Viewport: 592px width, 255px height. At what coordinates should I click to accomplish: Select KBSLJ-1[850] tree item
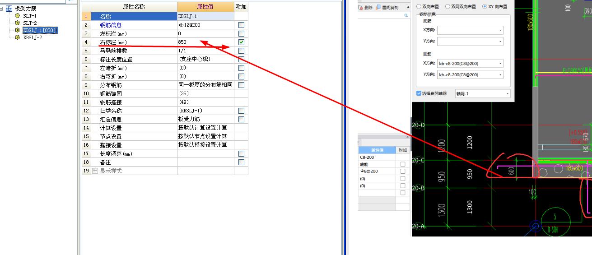click(x=40, y=30)
